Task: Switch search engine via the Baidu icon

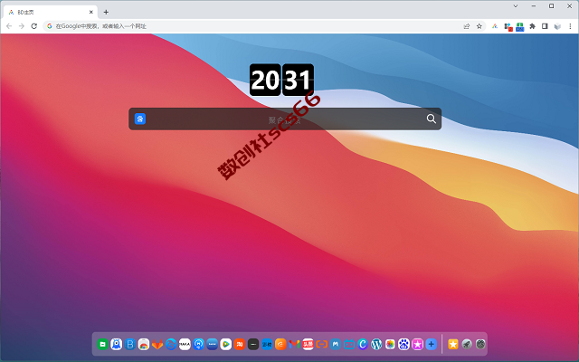Action: pyautogui.click(x=140, y=119)
